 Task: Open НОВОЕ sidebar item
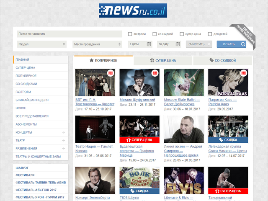[x=41, y=108]
